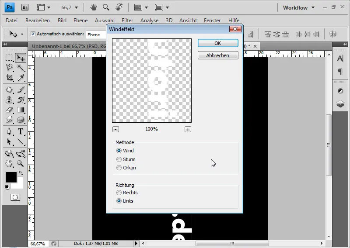Viewport: 350px width, 248px height.
Task: Open the Filter menu
Action: (x=127, y=20)
